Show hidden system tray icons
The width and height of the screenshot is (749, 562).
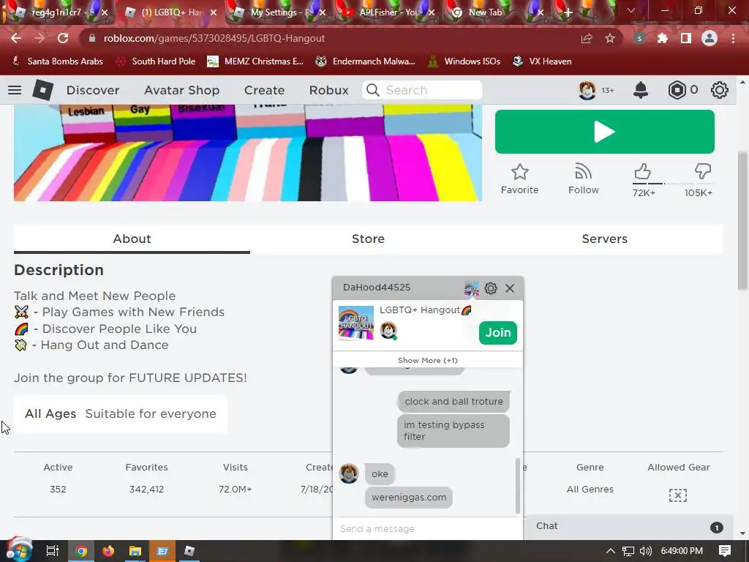coord(610,551)
